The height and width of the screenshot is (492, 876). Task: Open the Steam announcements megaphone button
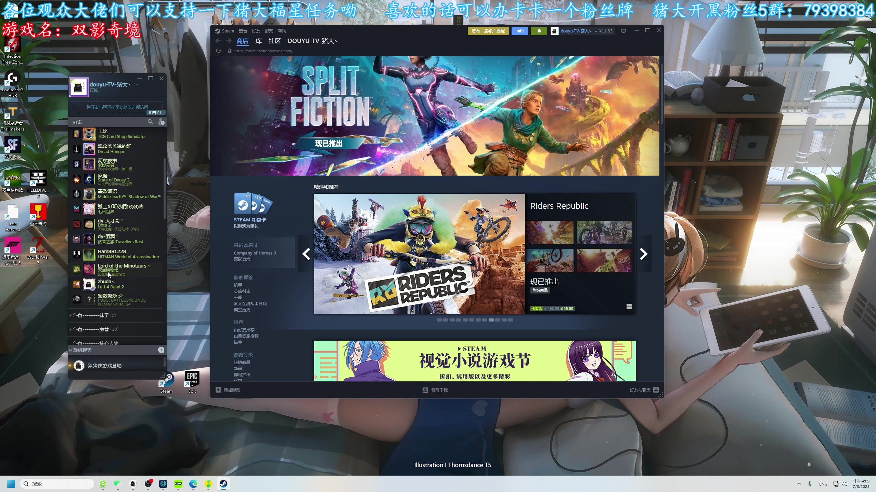coord(520,31)
